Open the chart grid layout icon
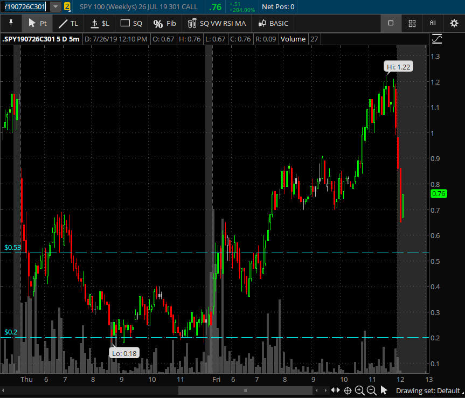 412,23
